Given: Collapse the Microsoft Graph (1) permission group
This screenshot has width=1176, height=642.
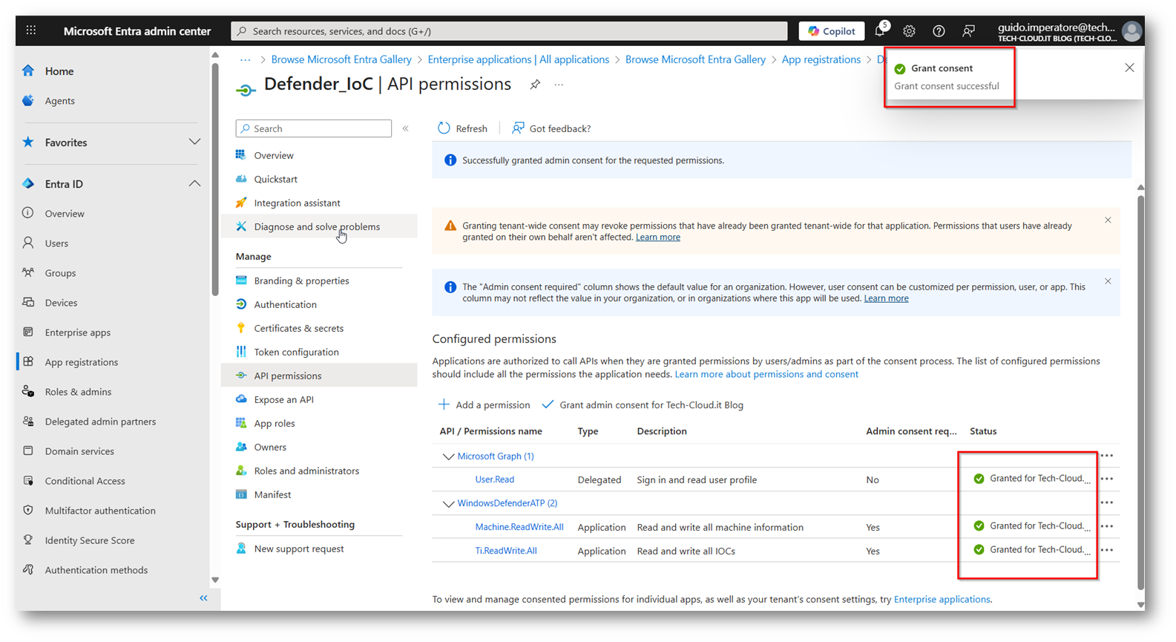Looking at the screenshot, I should [x=448, y=456].
